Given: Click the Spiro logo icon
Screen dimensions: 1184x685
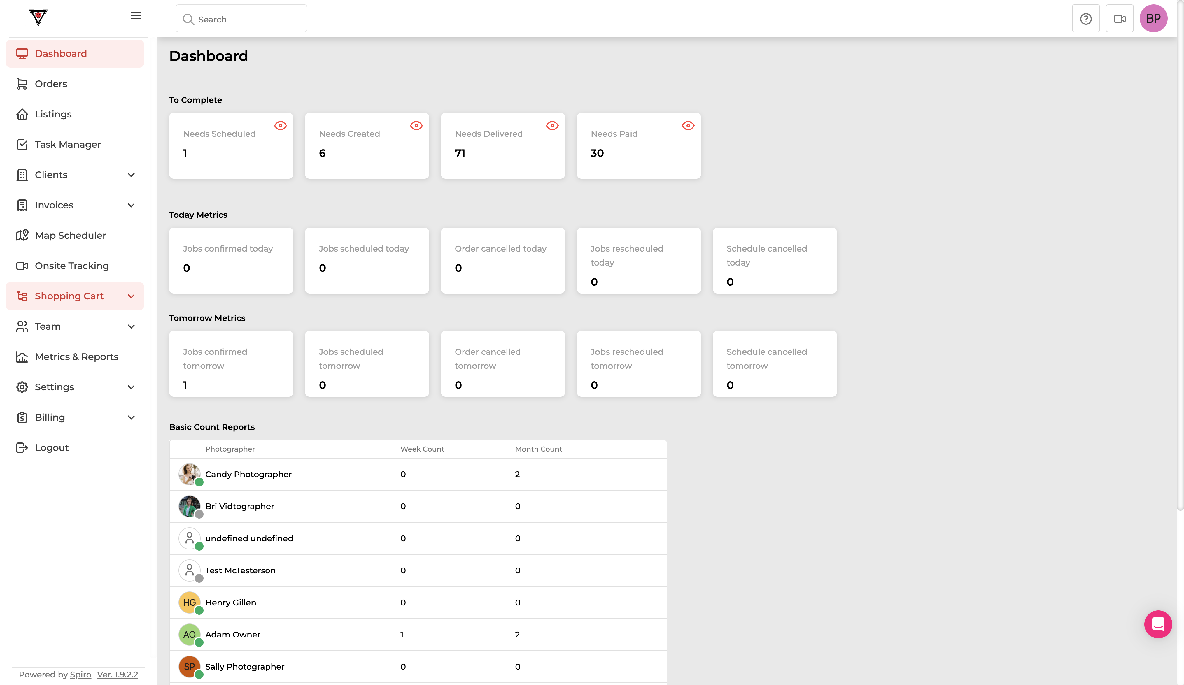Looking at the screenshot, I should 38,17.
